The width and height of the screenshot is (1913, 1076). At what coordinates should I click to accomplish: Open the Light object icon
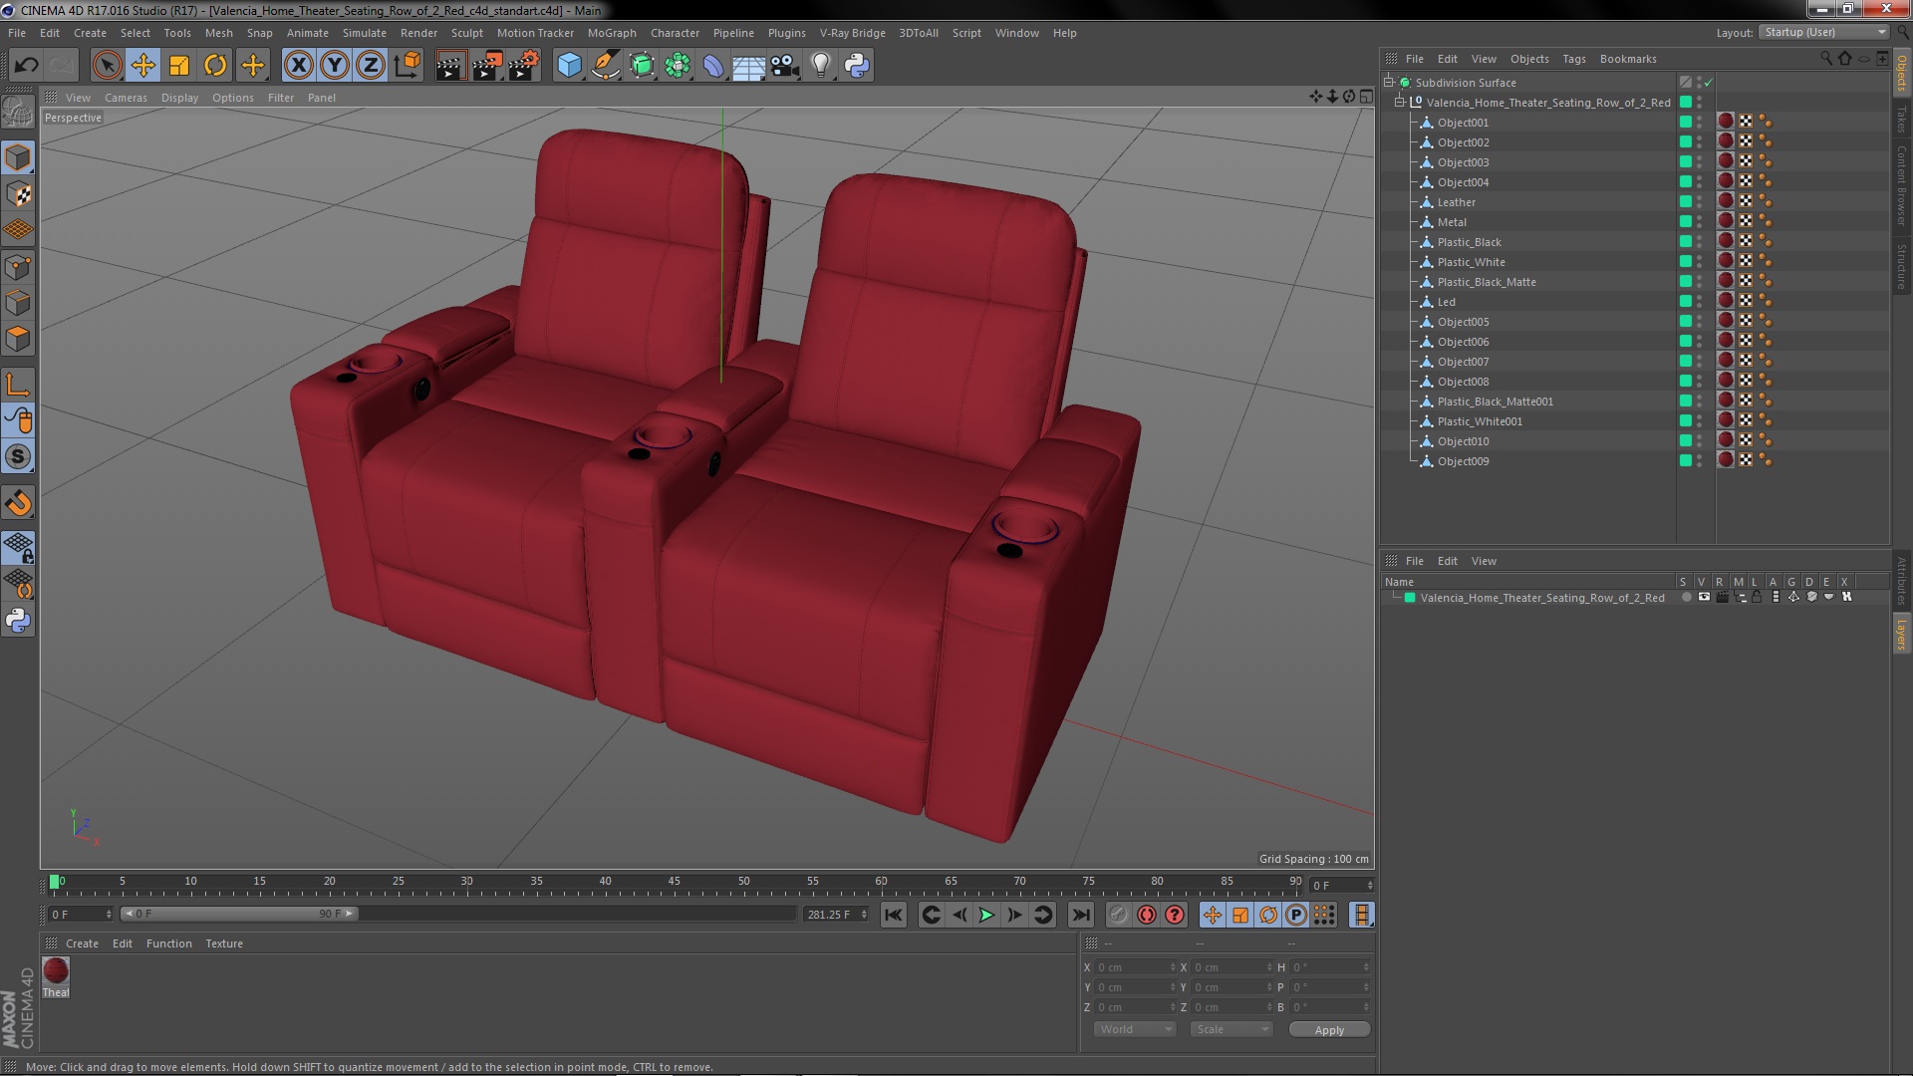[820, 66]
